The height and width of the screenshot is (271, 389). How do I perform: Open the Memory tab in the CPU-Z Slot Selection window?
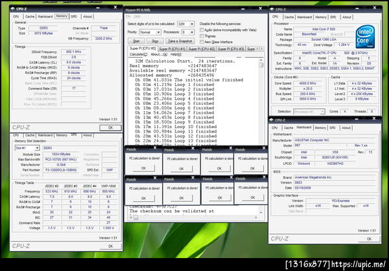[x=62, y=135]
